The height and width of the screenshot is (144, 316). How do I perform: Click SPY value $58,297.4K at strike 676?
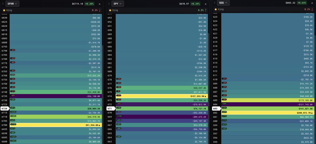pos(200,88)
